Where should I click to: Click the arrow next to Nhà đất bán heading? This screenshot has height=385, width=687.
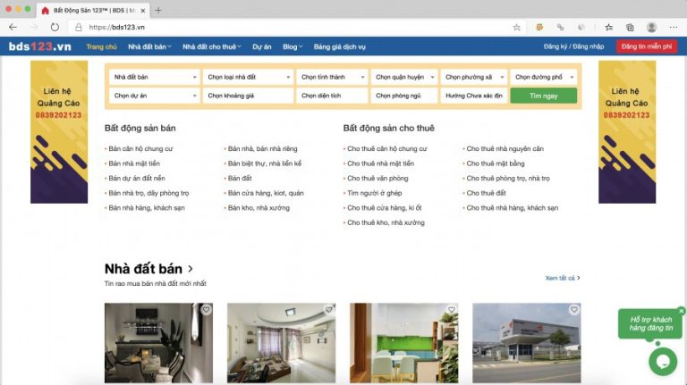[x=191, y=269]
